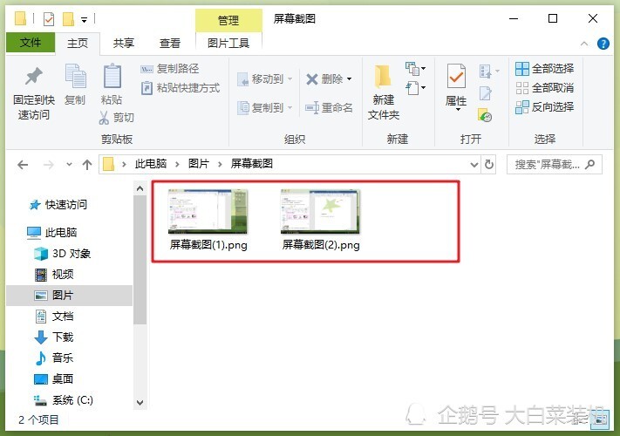Click the History icon in Open group
This screenshot has width=620, height=436.
click(485, 115)
